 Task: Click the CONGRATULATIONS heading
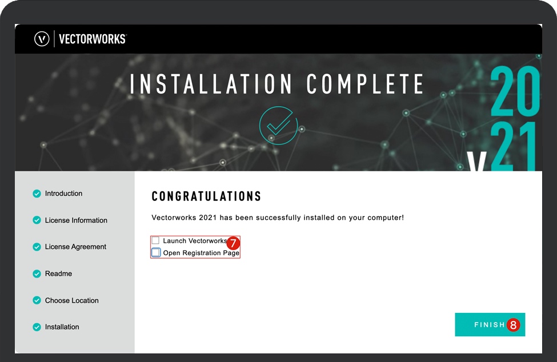pyautogui.click(x=206, y=196)
